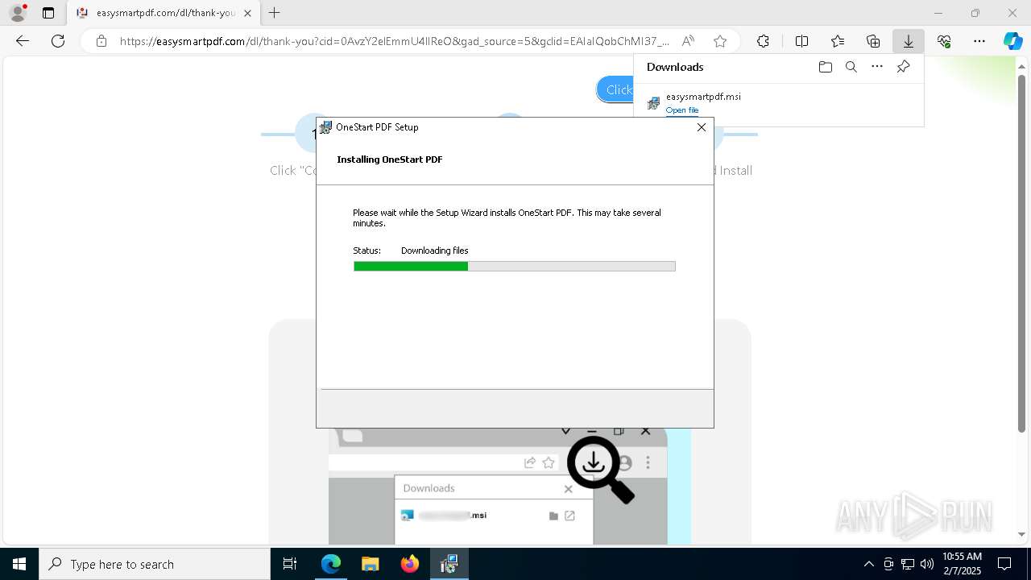
Task: Toggle Split screen view
Action: 801,41
